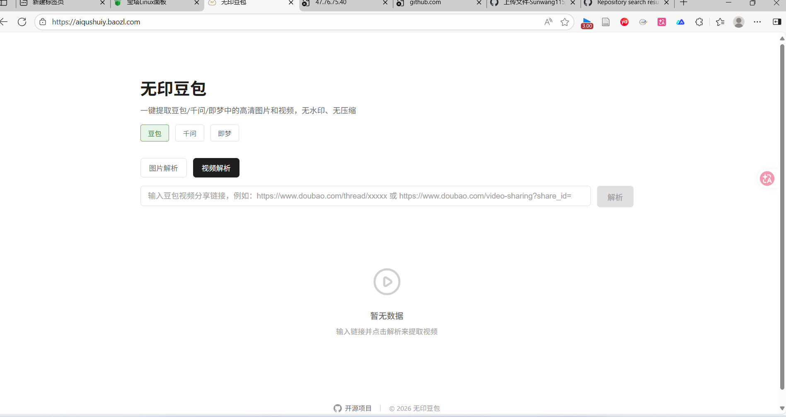Click the 暂无数据 empty-state text
786x417 pixels.
387,316
